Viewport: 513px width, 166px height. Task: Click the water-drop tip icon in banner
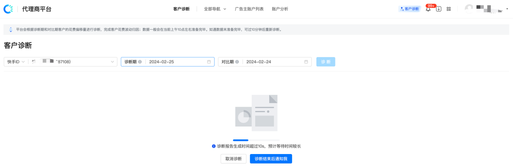tap(11, 30)
